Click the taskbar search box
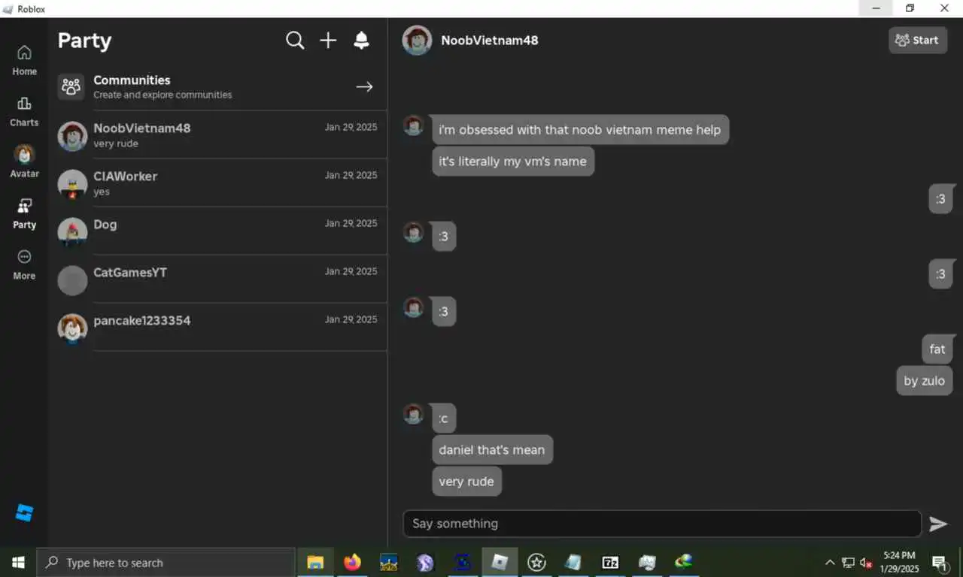 coord(166,563)
